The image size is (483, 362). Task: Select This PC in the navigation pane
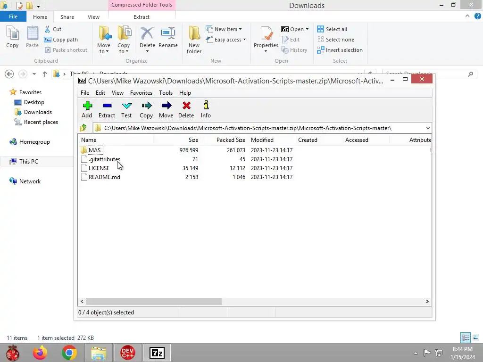tap(24, 161)
